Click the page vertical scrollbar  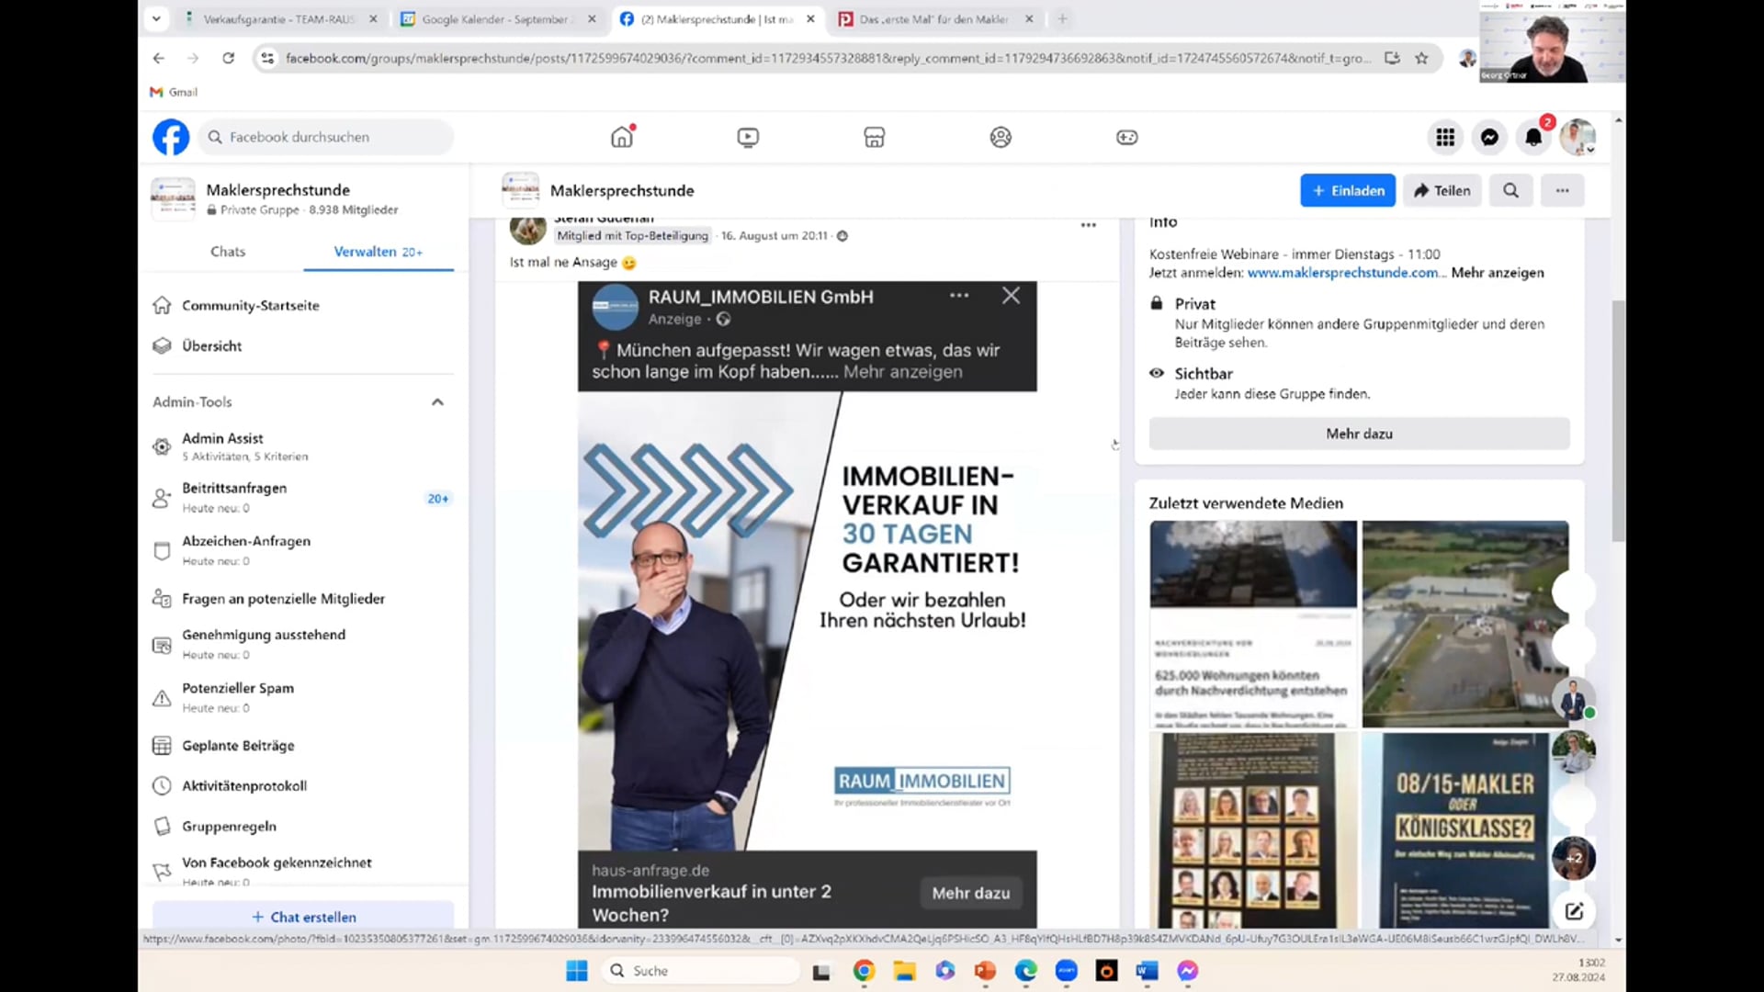click(1618, 421)
